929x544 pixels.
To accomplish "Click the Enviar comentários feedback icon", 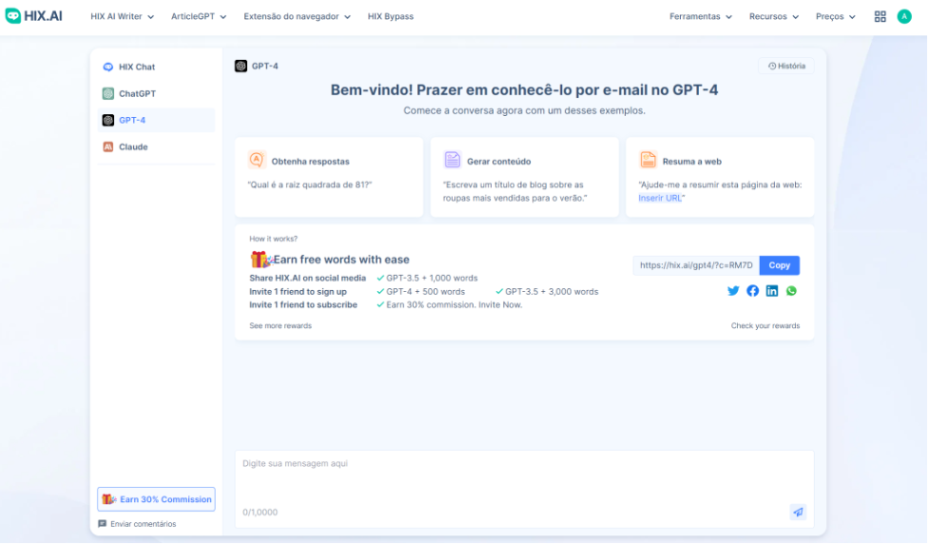I will coord(102,524).
